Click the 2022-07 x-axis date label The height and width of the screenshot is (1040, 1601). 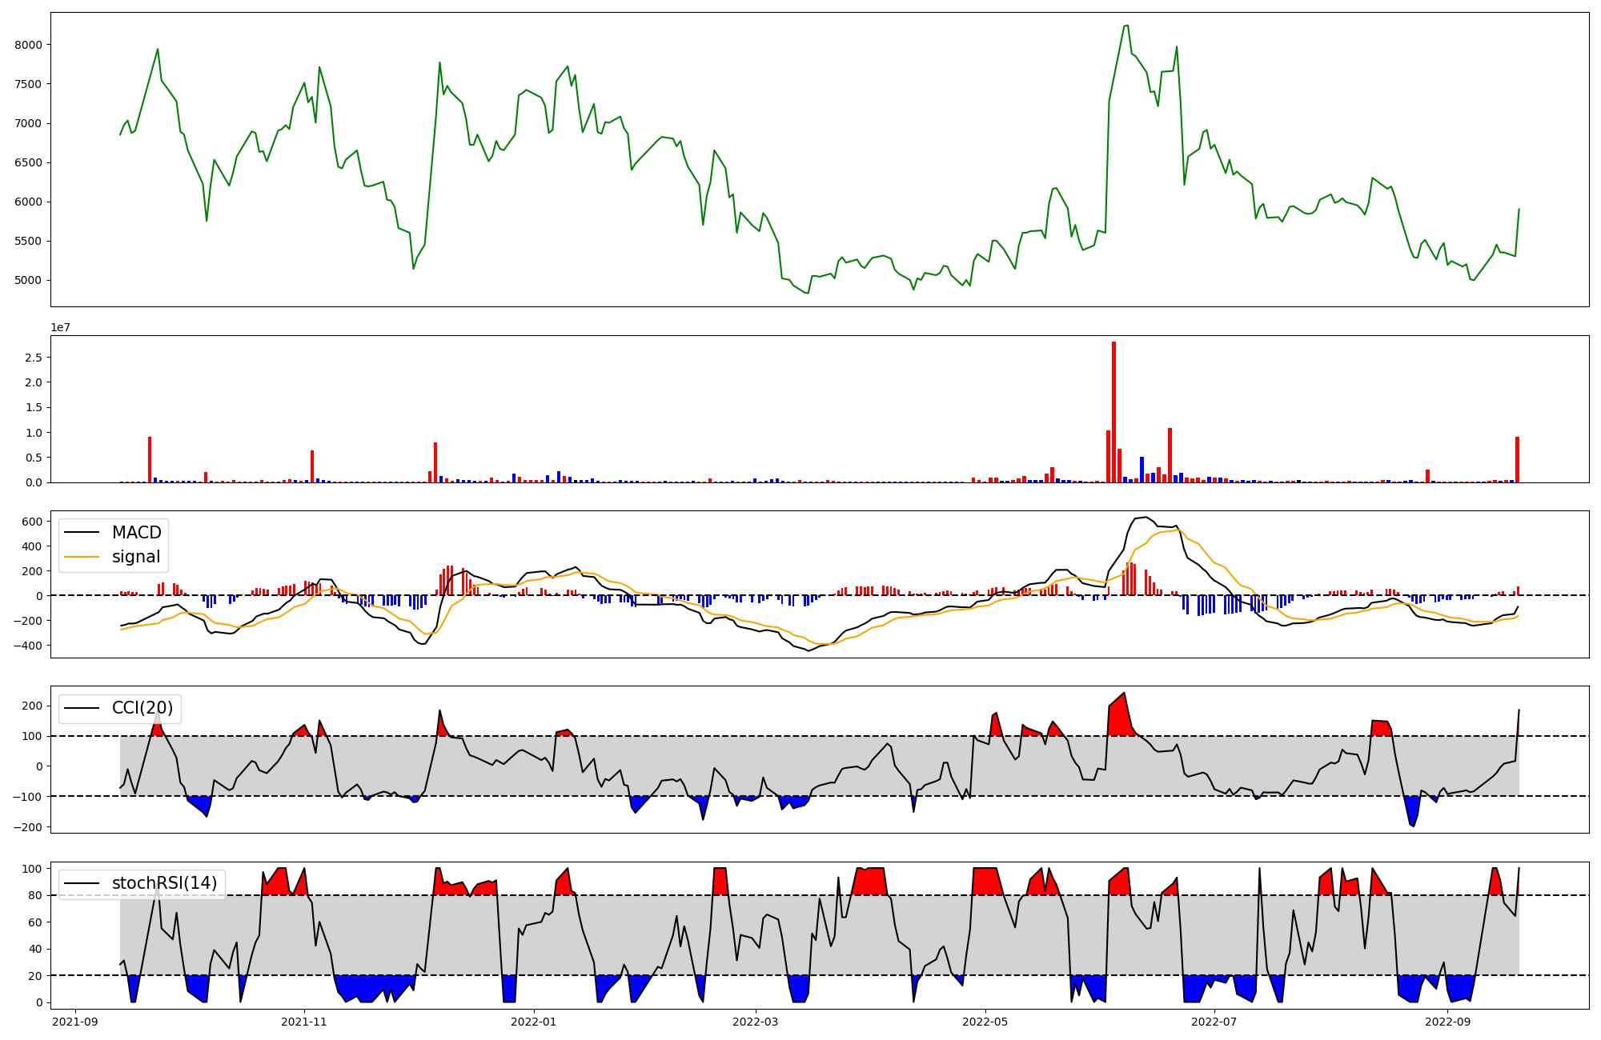1214,1022
